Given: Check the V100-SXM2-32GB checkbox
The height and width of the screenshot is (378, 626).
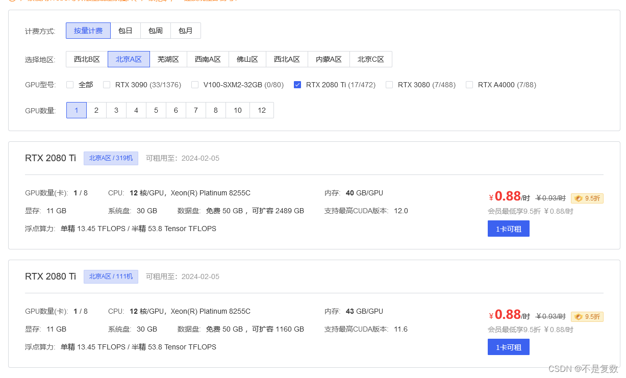Looking at the screenshot, I should click(195, 85).
